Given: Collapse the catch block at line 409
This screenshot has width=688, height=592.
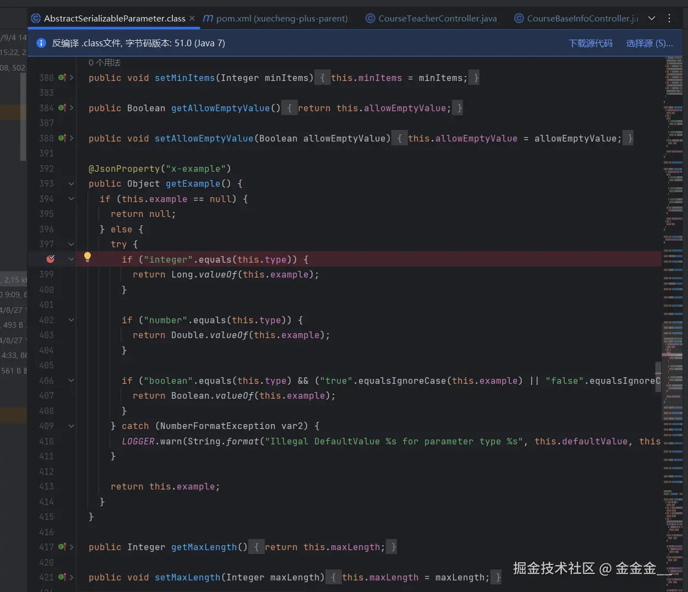Looking at the screenshot, I should 72,426.
